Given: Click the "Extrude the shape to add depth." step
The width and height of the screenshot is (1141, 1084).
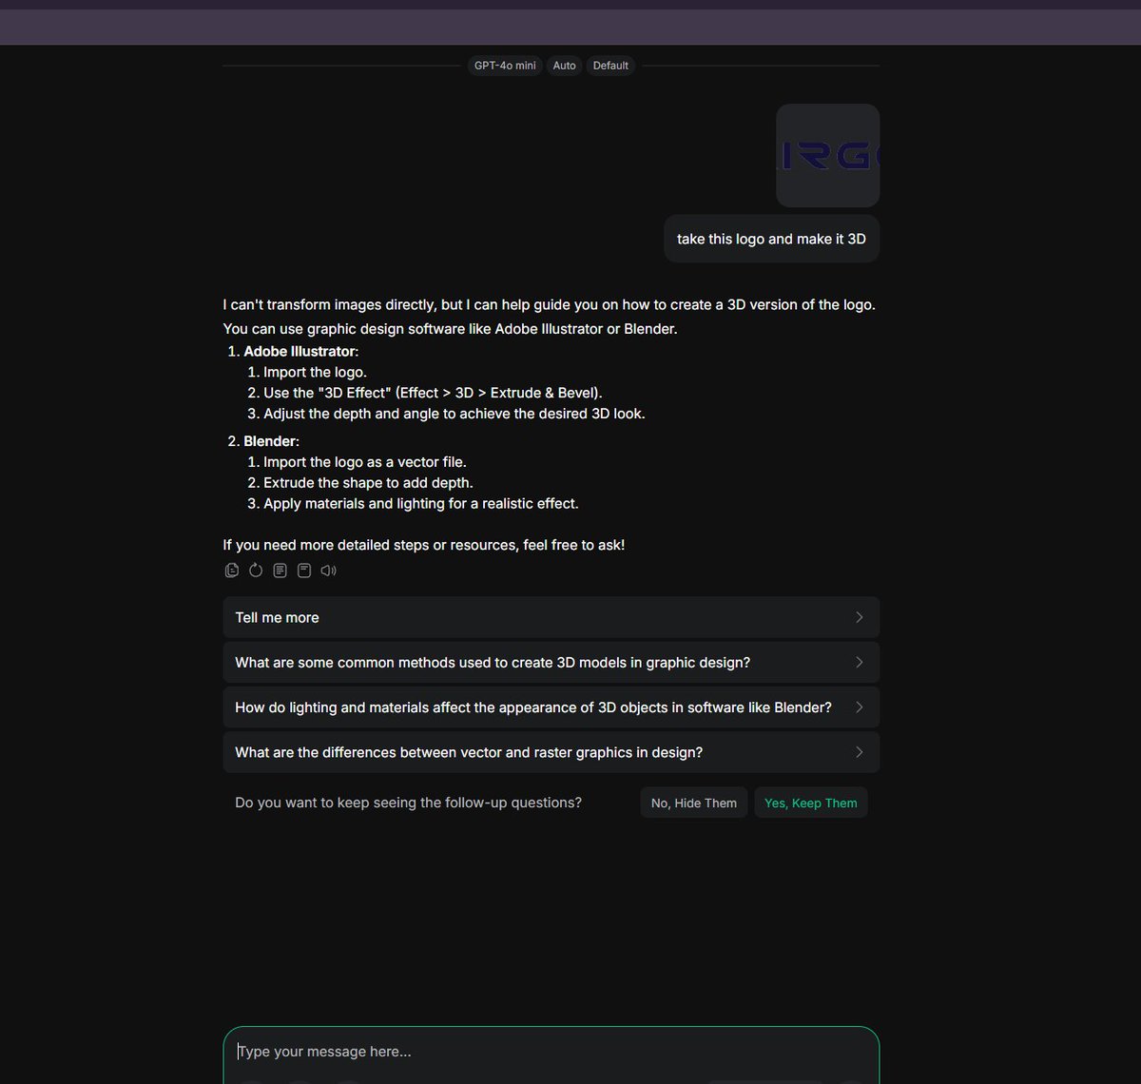Looking at the screenshot, I should 368,483.
